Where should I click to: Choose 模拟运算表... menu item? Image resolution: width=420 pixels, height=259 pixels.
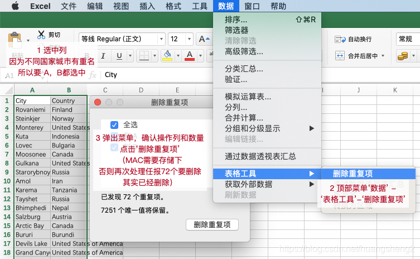pos(267,97)
